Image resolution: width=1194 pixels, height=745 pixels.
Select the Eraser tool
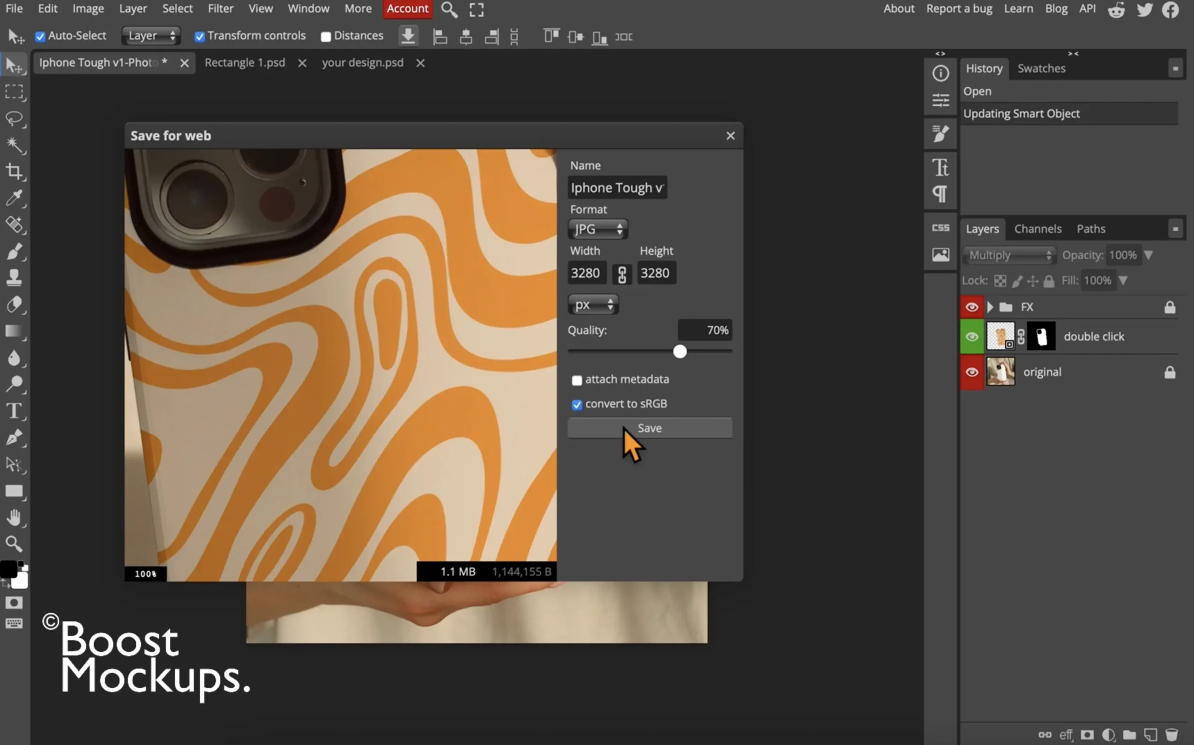click(14, 304)
